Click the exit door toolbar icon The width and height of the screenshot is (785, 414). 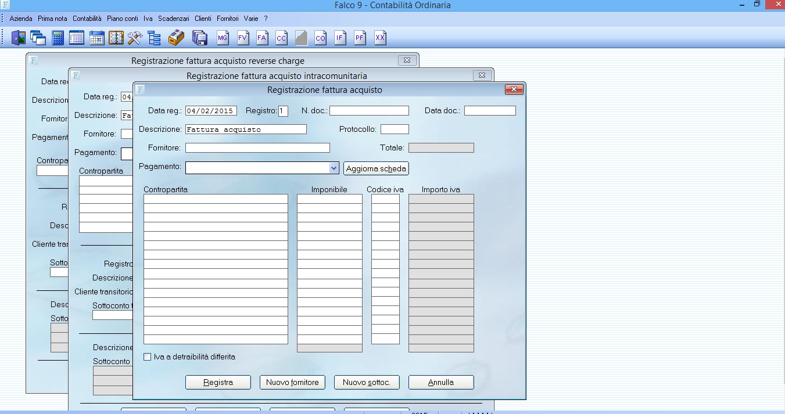click(x=19, y=38)
